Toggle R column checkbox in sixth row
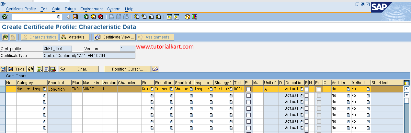Image resolution: width=411 pixels, height=133 pixels. click(248, 121)
